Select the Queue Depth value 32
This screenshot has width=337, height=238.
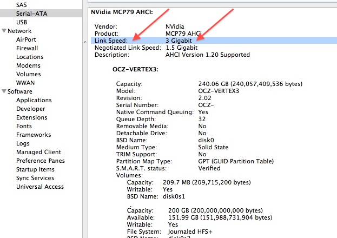tap(202, 119)
